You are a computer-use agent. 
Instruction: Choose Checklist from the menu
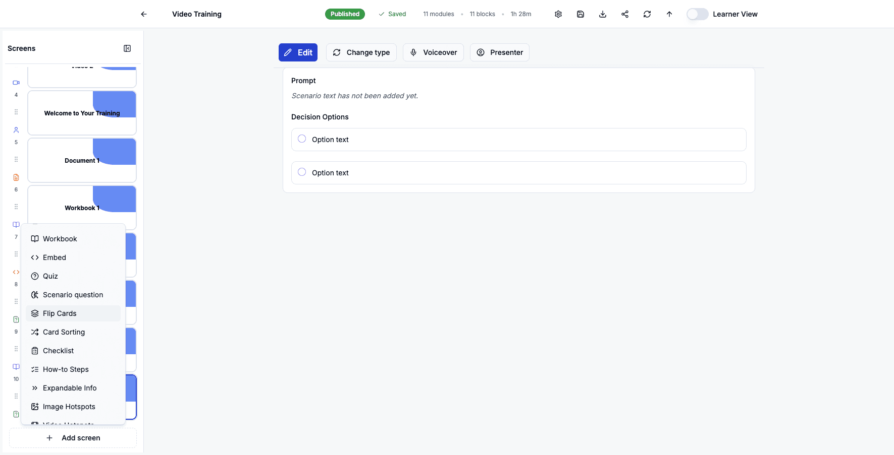[x=73, y=351]
